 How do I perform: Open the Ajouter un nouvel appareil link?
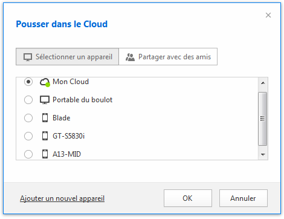click(62, 198)
